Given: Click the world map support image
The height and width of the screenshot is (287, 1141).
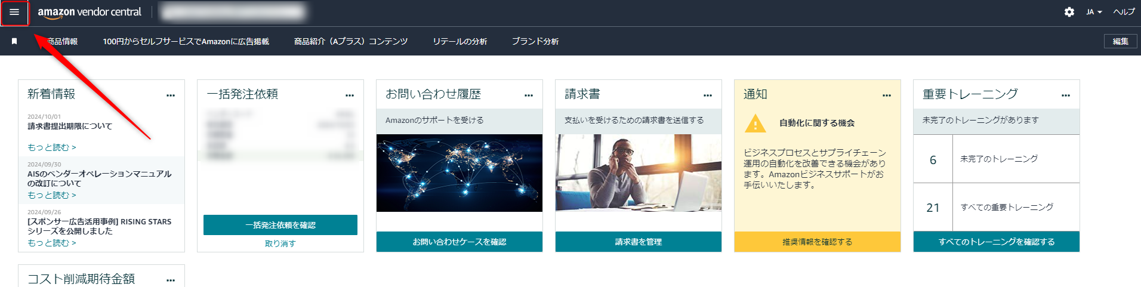Looking at the screenshot, I should (x=460, y=173).
